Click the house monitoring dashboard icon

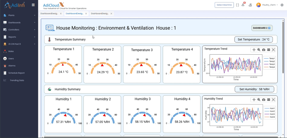[x=50, y=28]
